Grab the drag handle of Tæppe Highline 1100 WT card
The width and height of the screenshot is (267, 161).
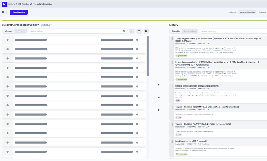coord(172,124)
